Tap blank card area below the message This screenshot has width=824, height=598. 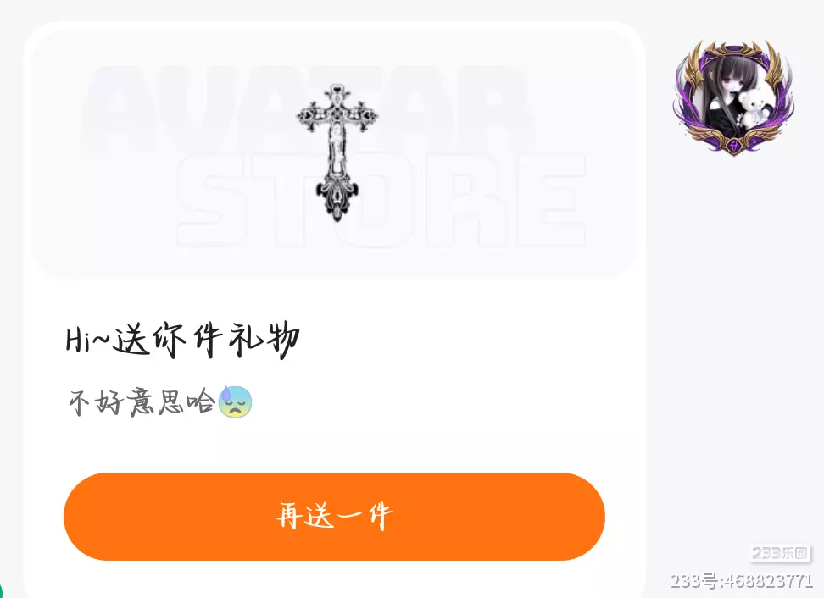(334, 446)
